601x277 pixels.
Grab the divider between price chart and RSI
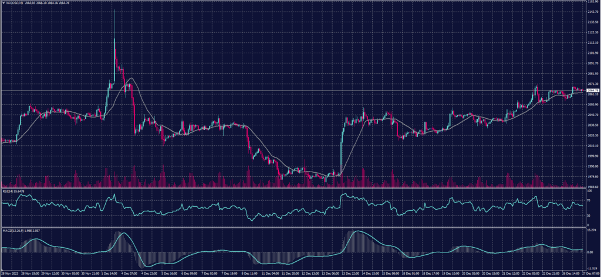[293, 189]
